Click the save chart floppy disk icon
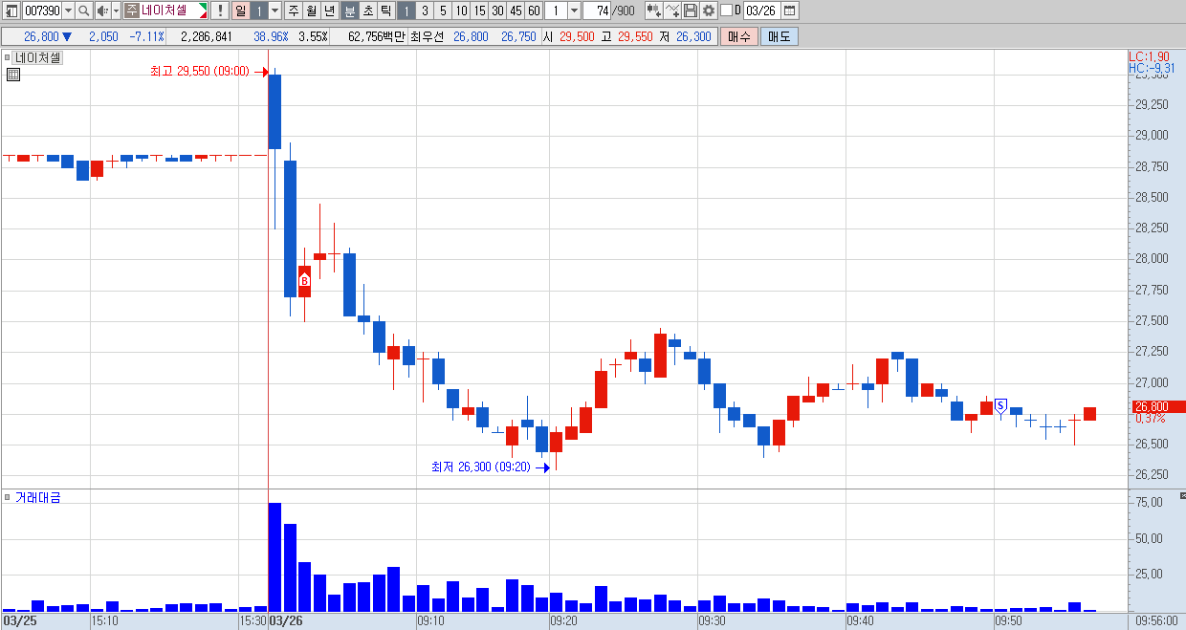1186x630 pixels. (x=691, y=11)
